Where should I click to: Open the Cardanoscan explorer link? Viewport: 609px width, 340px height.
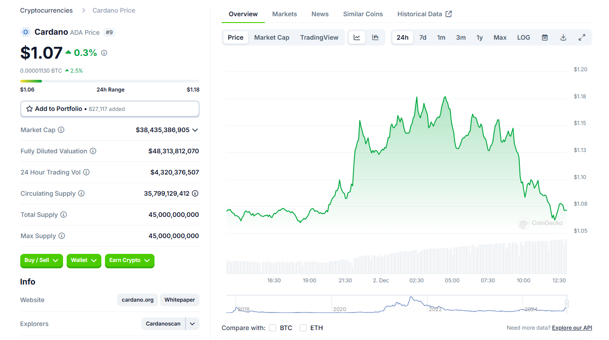163,324
